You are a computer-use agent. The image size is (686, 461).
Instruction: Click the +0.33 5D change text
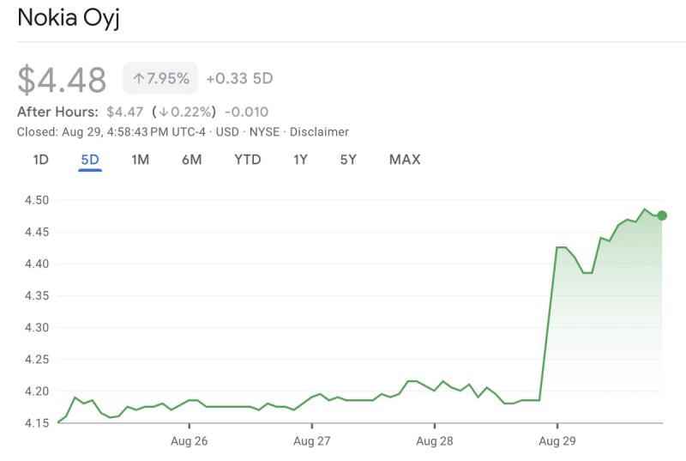pyautogui.click(x=239, y=78)
